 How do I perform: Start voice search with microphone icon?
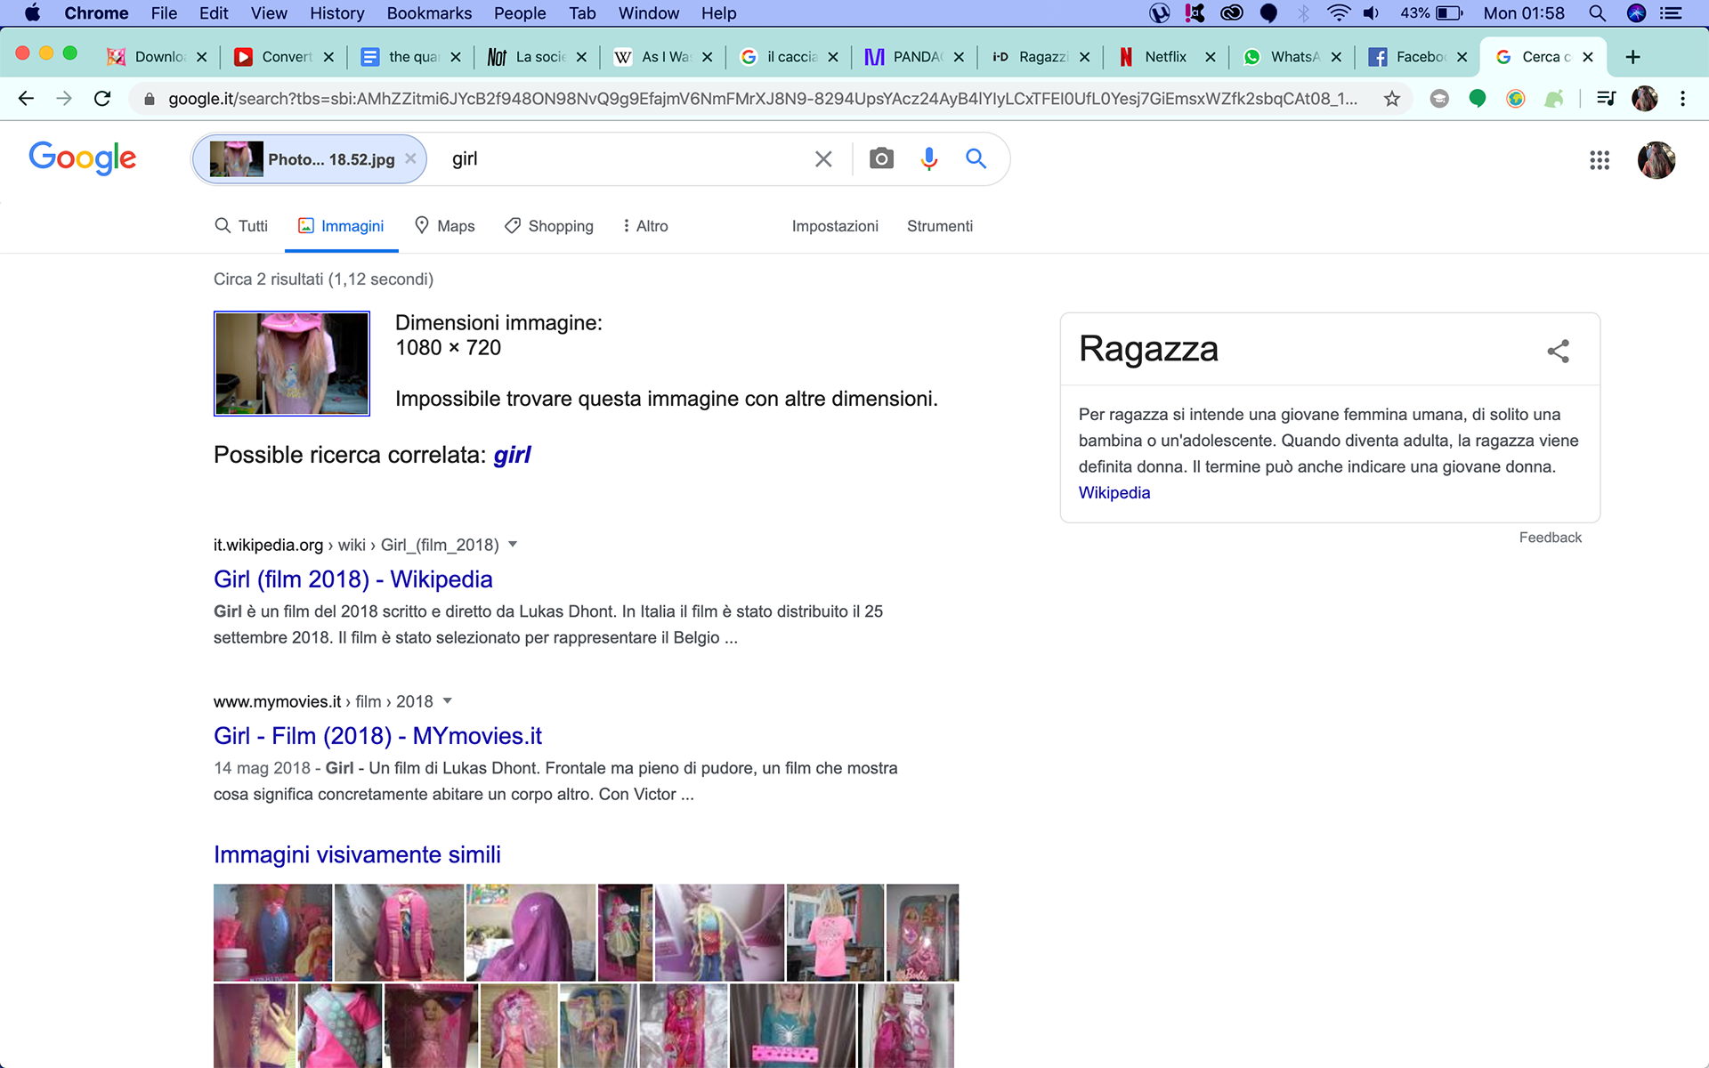coord(929,158)
